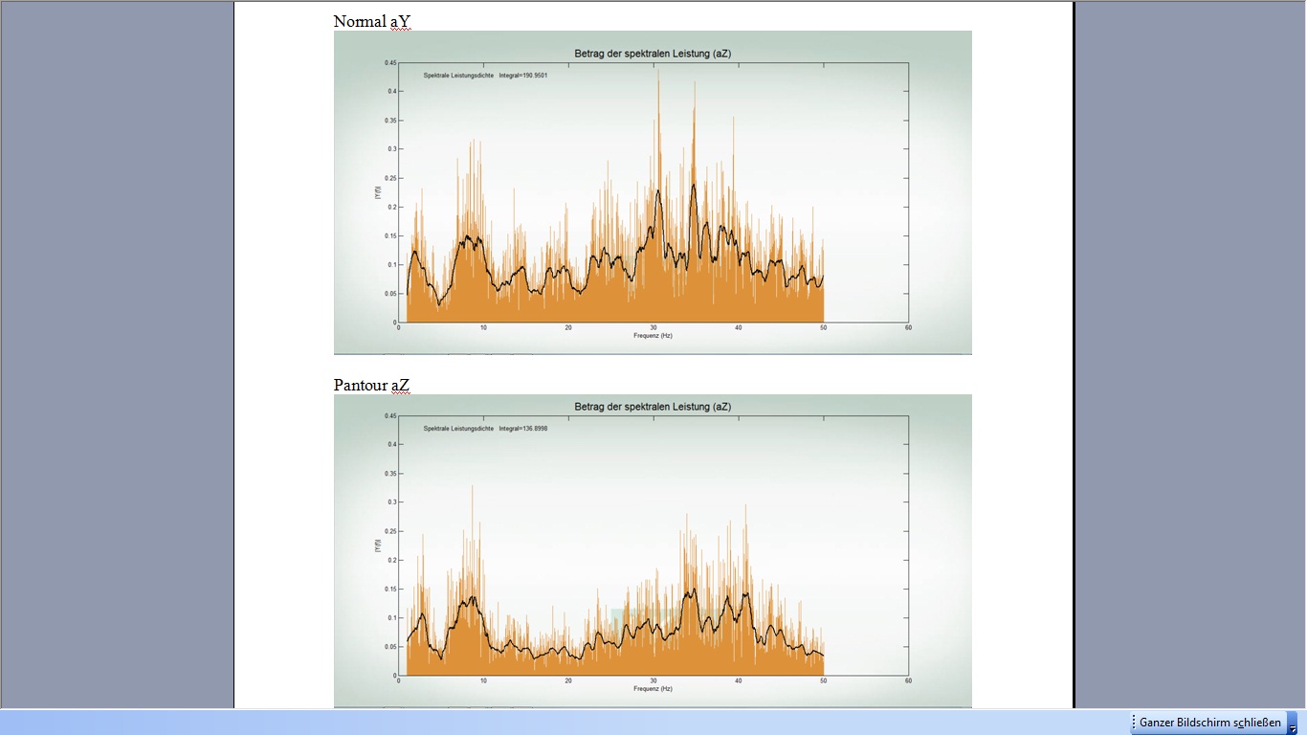Click the top chart title 'Betrag der spektralen Leistung (aZ)'
Screen dimensions: 1307x735
coord(653,53)
